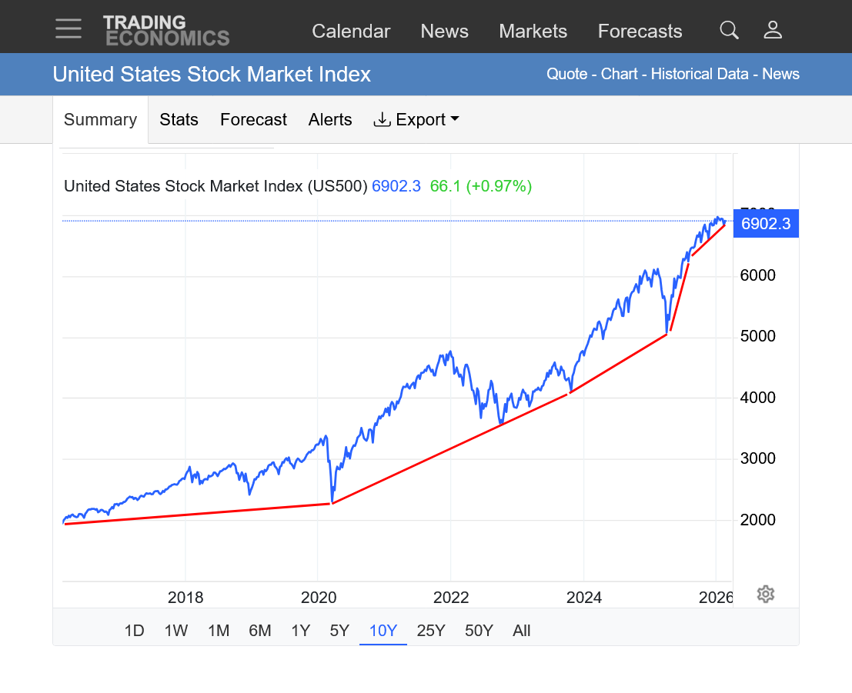Follow the Quote link in header

(x=566, y=75)
